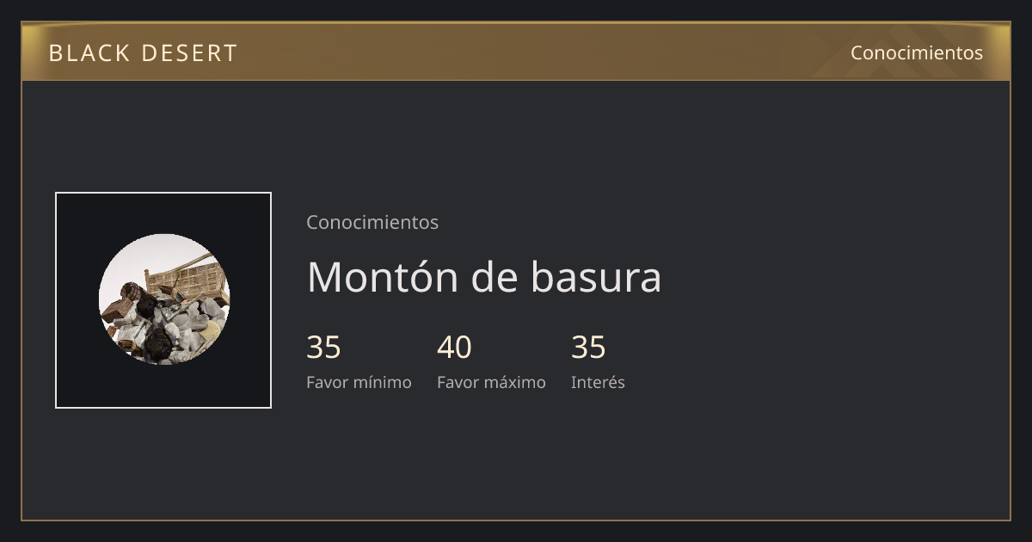Viewport: 1032px width, 542px height.
Task: Click the Favor máximo label
Action: [x=491, y=382]
